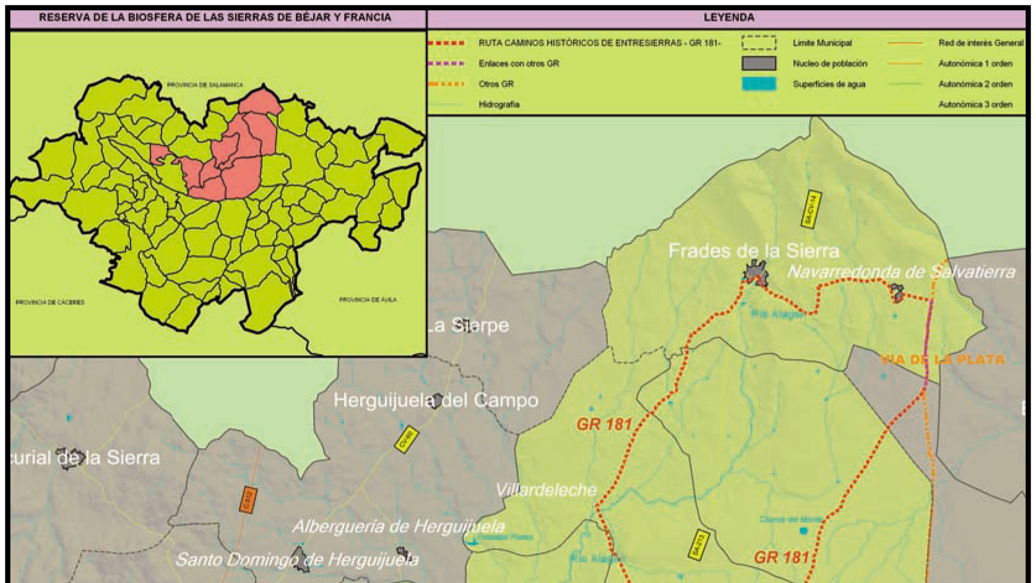This screenshot has height=583, width=1036.
Task: Click the yellow SA-CV-14 road sign
Action: tap(811, 209)
